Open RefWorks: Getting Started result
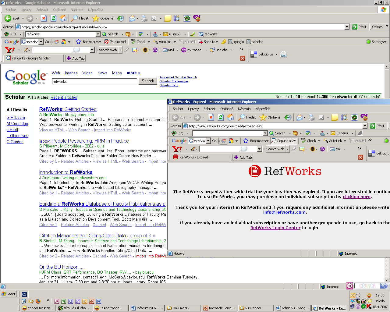Viewport: 390px width, 312px height. click(x=68, y=109)
